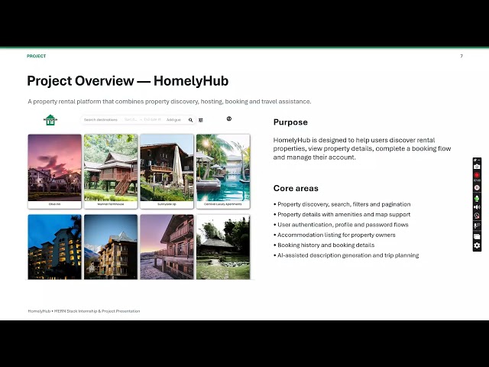The height and width of the screenshot is (367, 489).
Task: Click the "Booking history and booking details" bullet
Action: point(324,245)
